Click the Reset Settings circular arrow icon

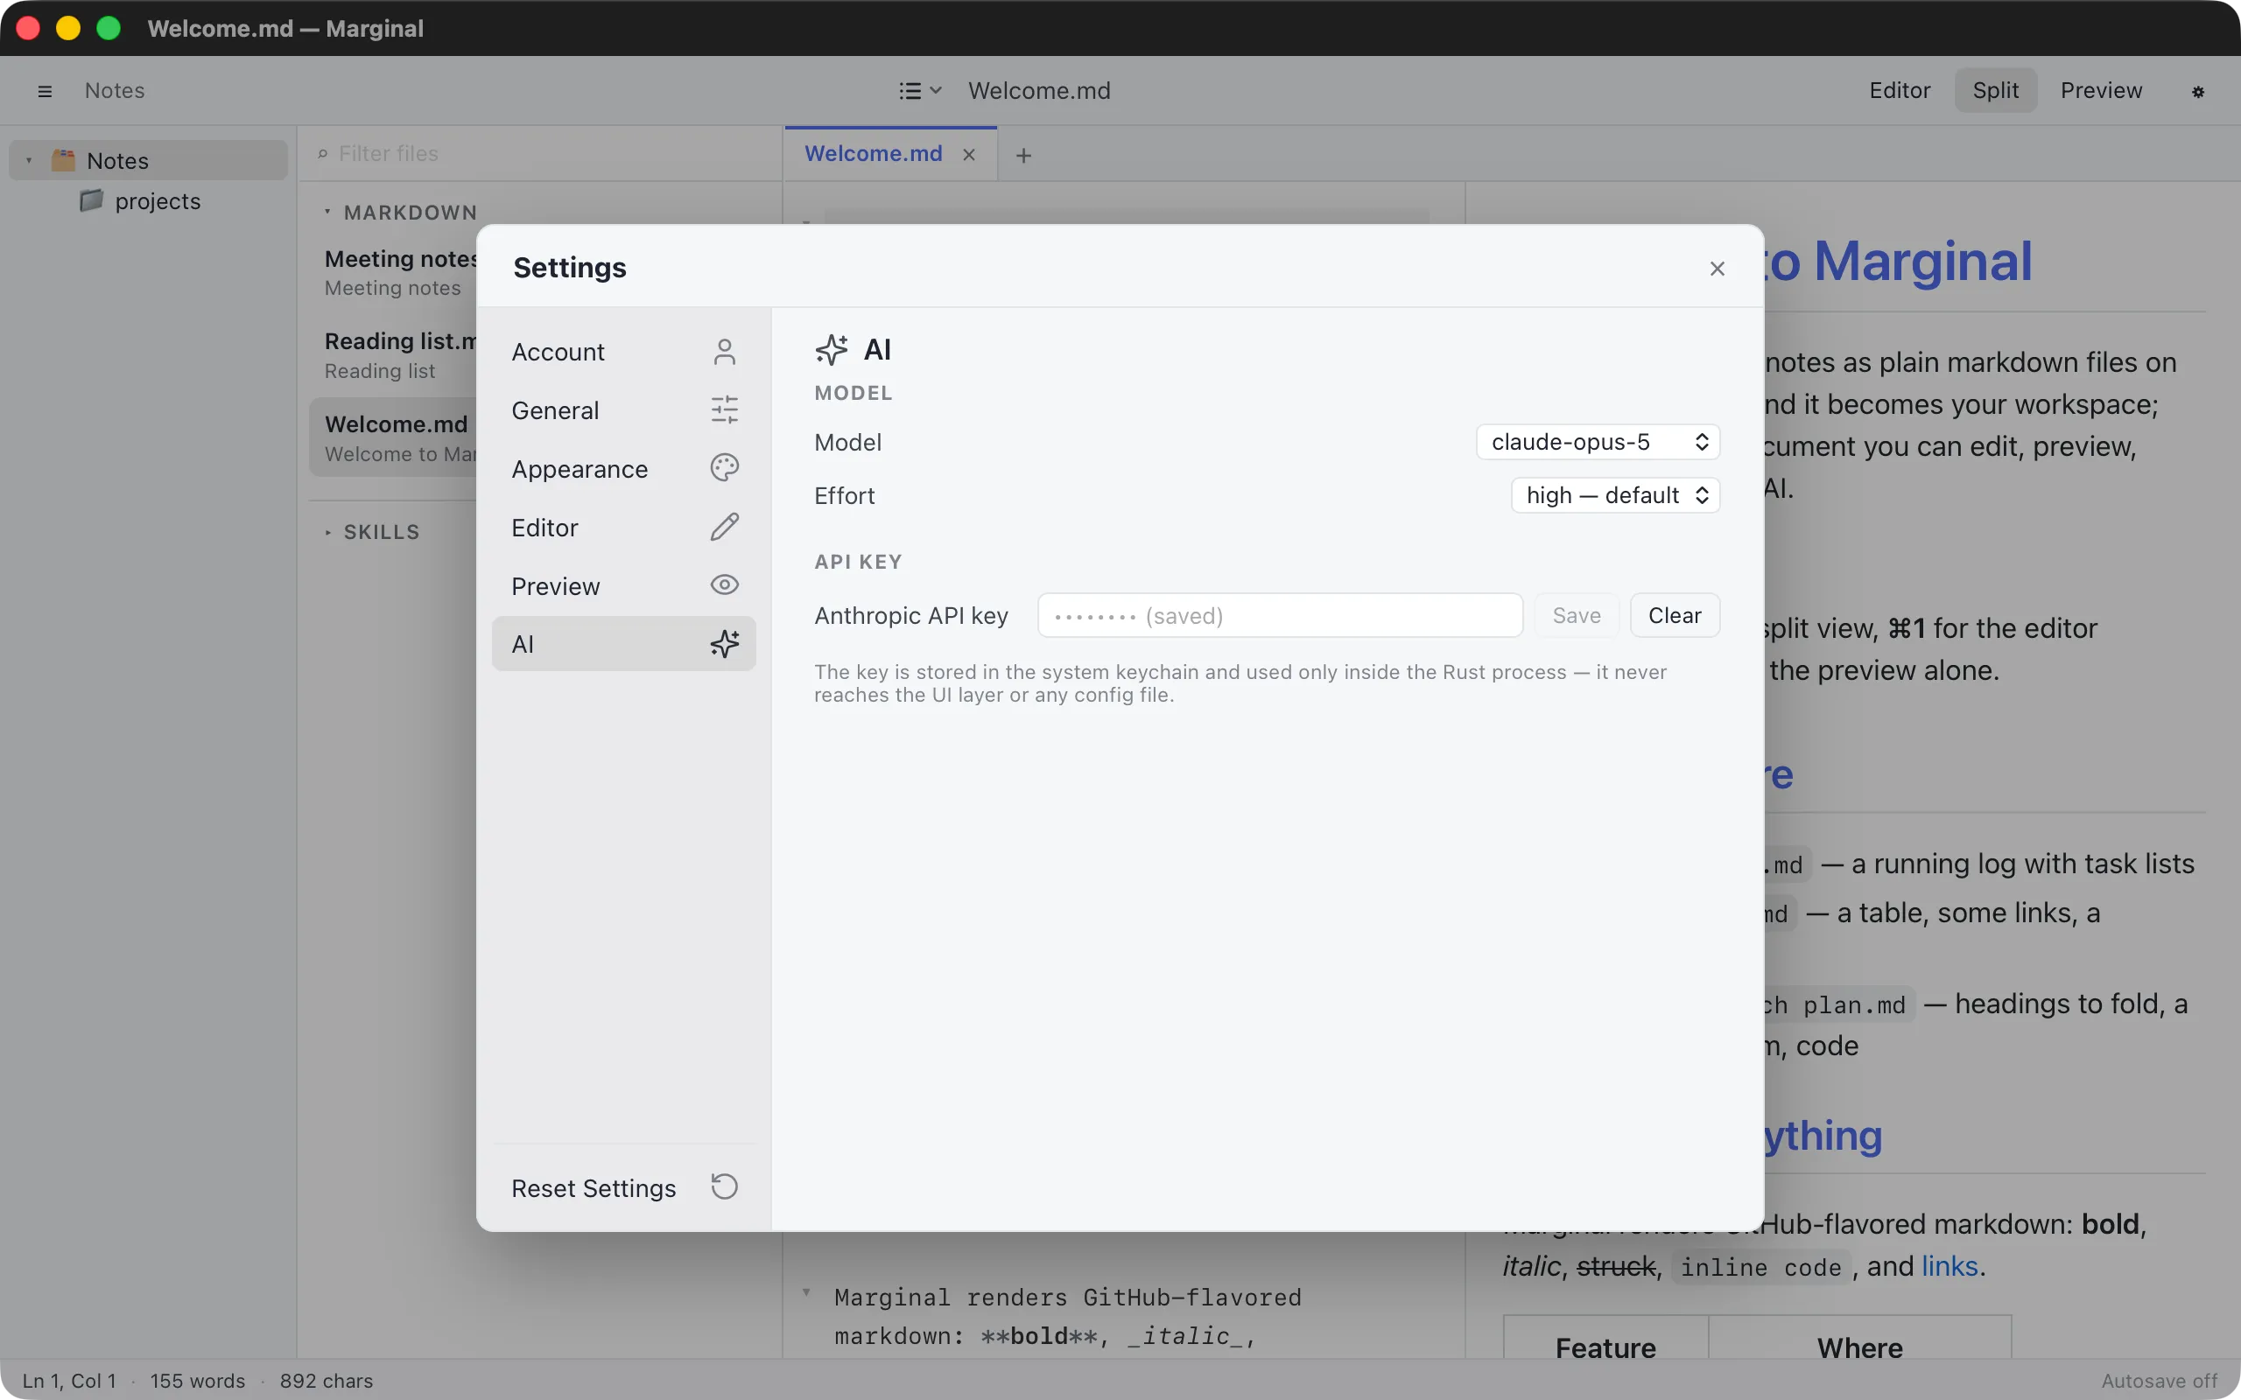pos(724,1187)
